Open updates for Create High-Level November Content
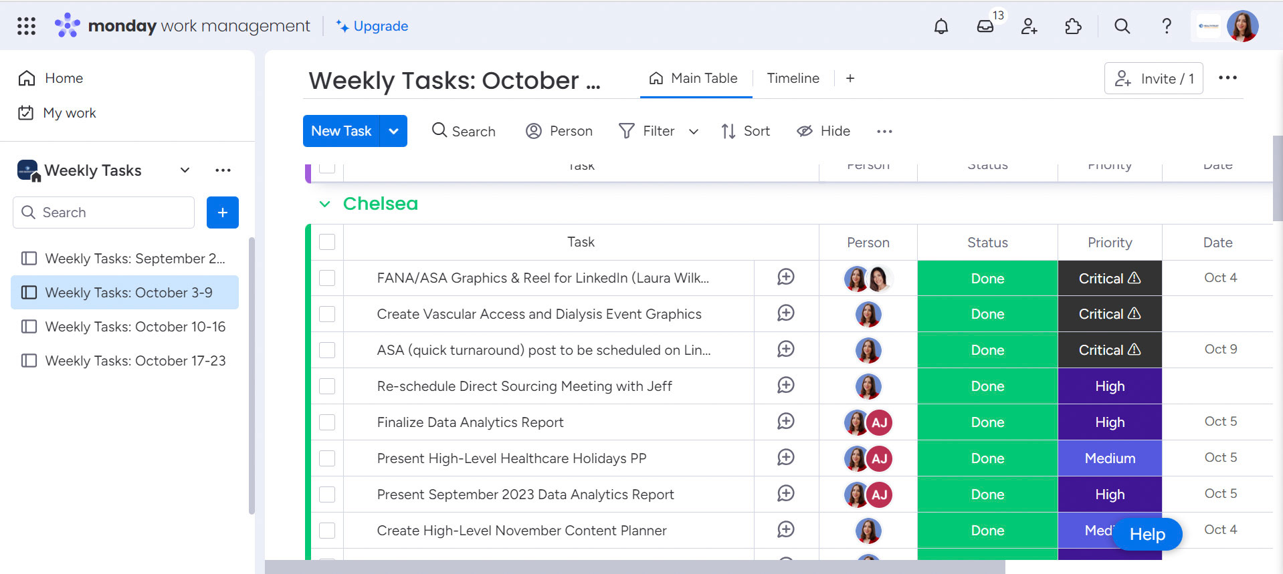 pos(786,529)
